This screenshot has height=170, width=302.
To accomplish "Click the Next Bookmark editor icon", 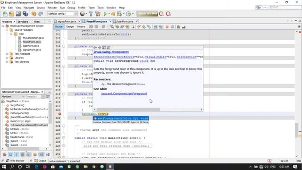I will click(144, 27).
